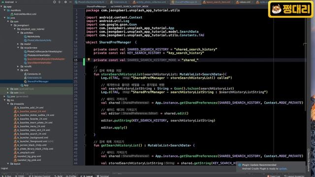Open rounded_bg_pink.xml drawable

click(x=28, y=160)
